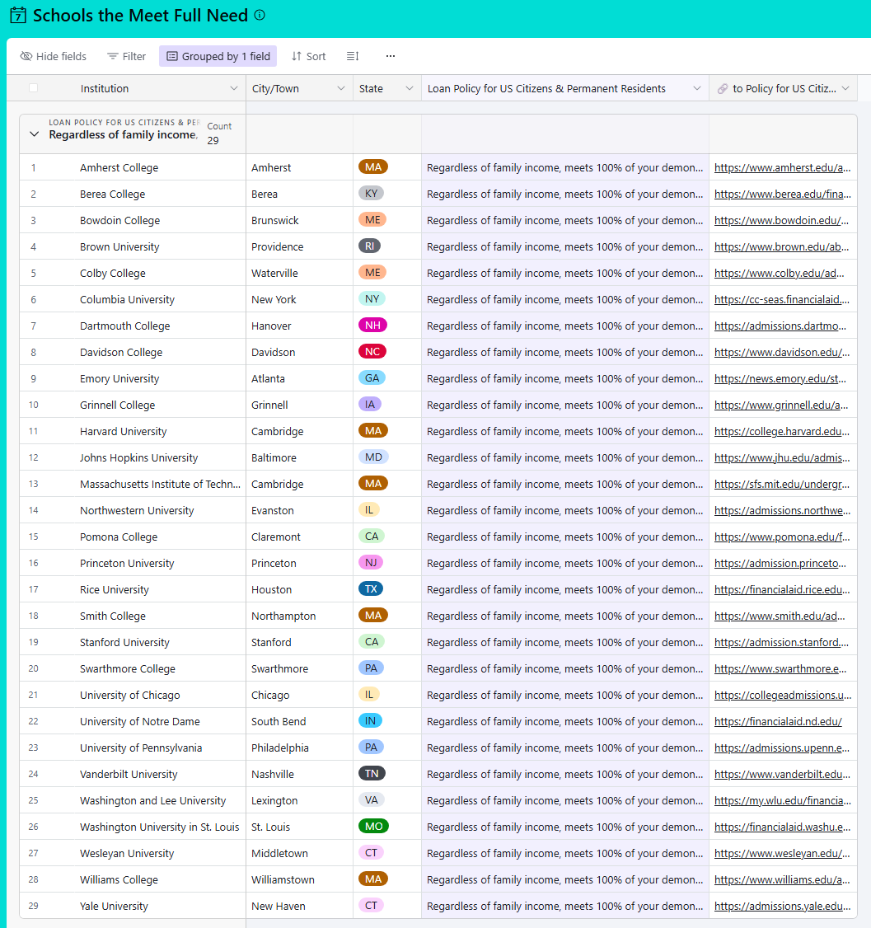
Task: Open the Grouped by 1 field menu
Action: pos(218,56)
